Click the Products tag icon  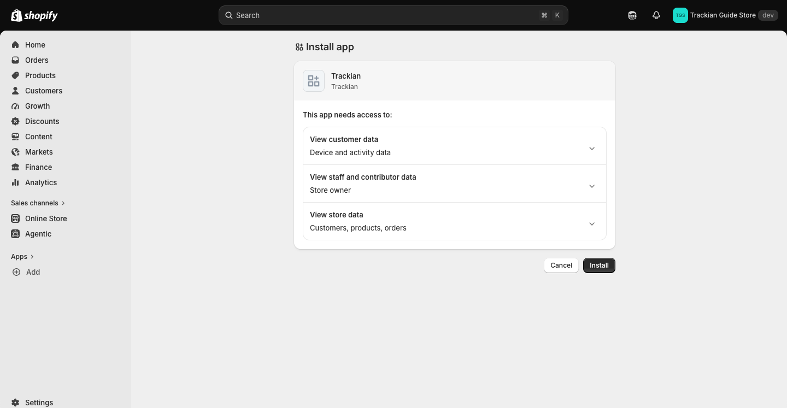coord(15,75)
